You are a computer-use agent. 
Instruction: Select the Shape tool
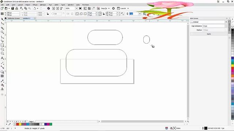pos(2,23)
